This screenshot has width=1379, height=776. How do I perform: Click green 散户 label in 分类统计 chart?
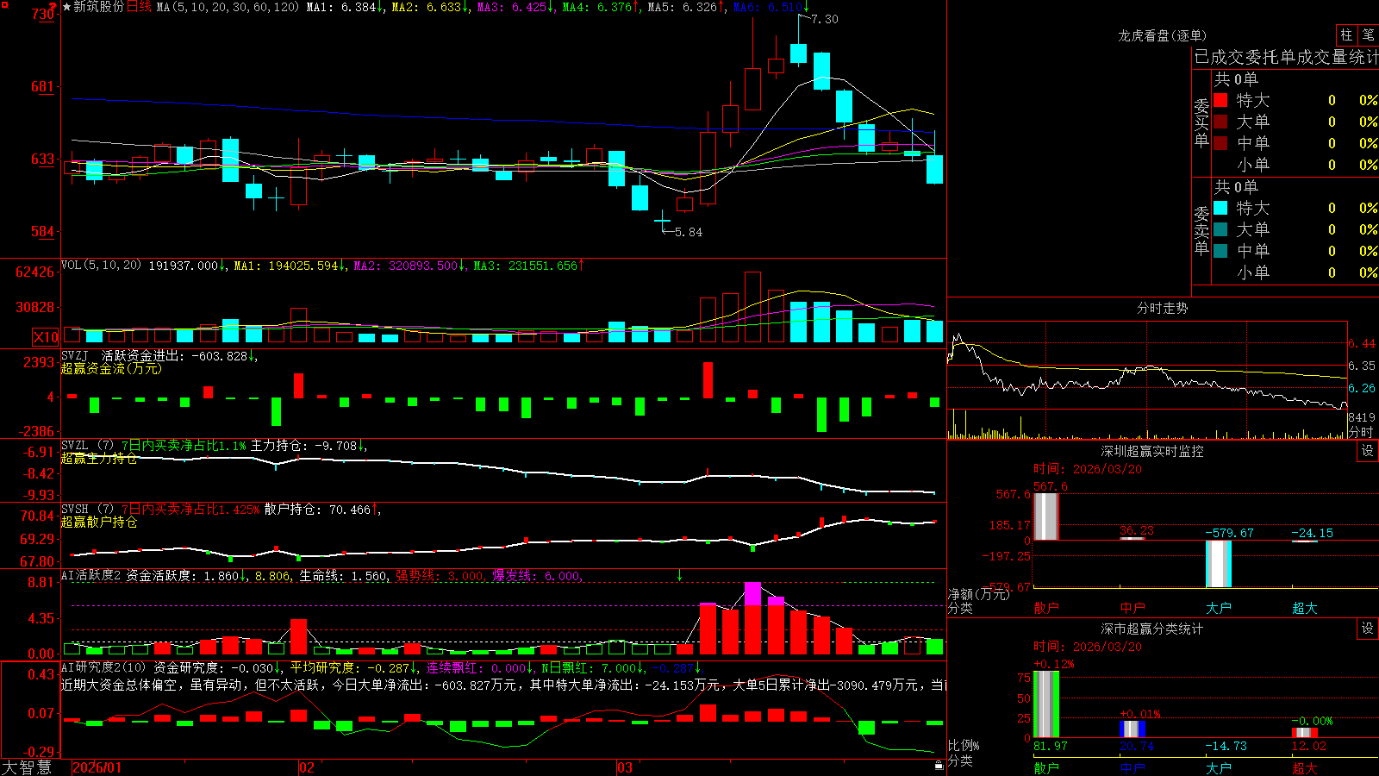(1045, 767)
